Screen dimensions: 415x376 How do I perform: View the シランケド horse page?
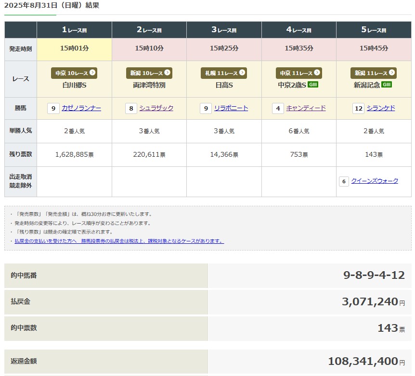pos(381,108)
